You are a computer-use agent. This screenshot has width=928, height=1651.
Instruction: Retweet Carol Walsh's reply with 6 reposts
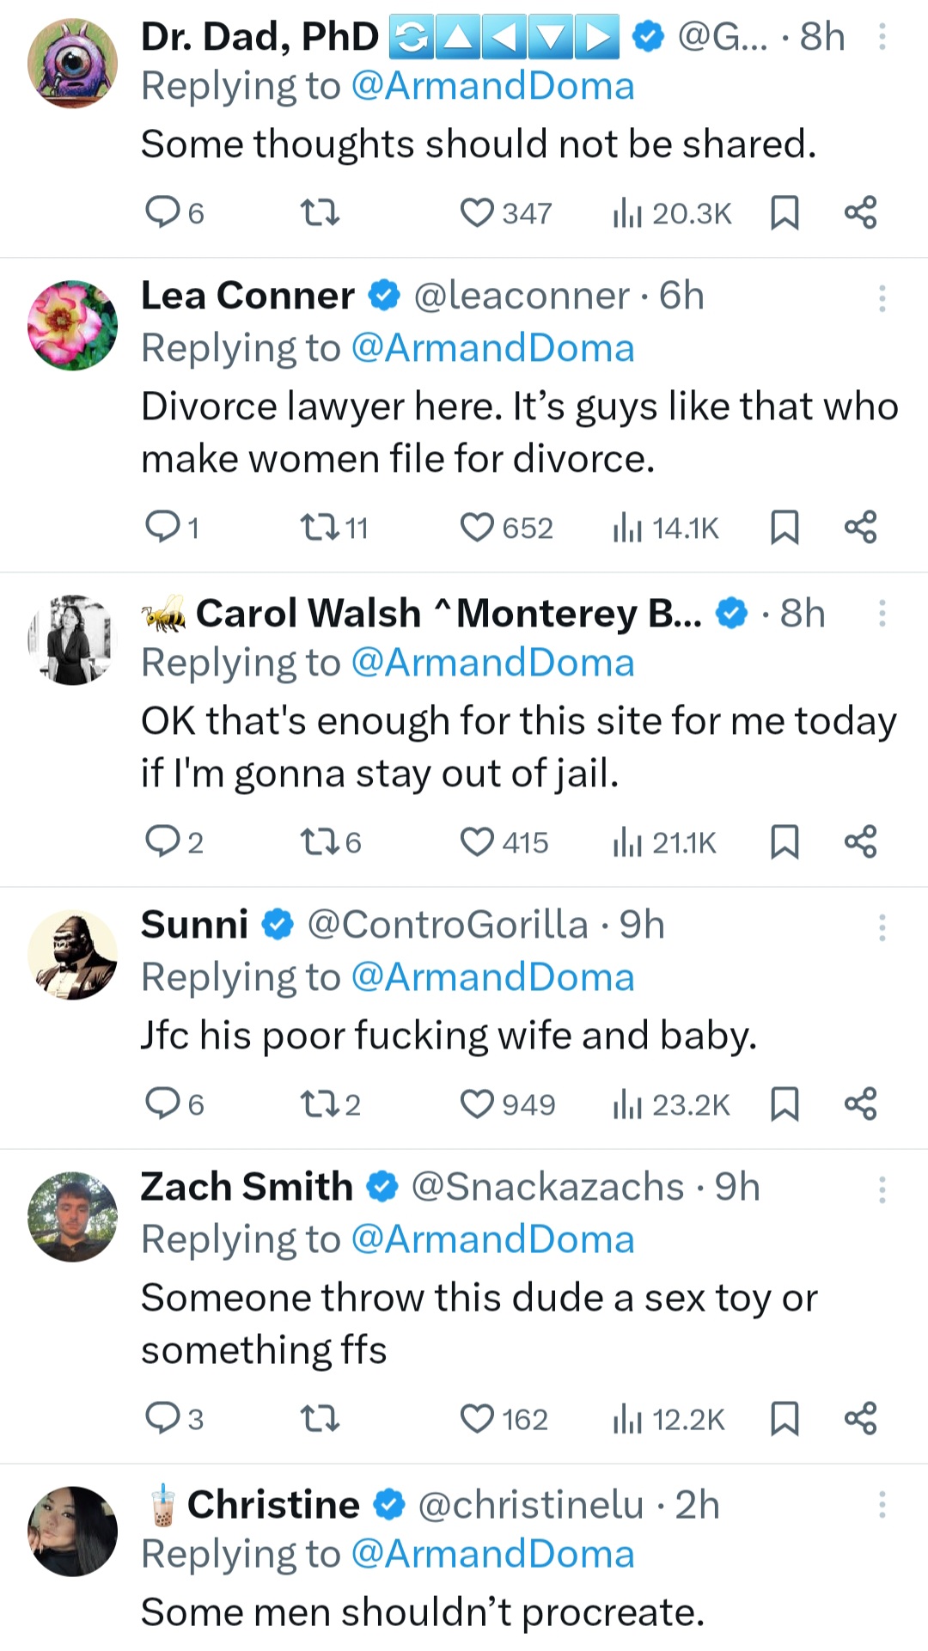[x=320, y=841]
